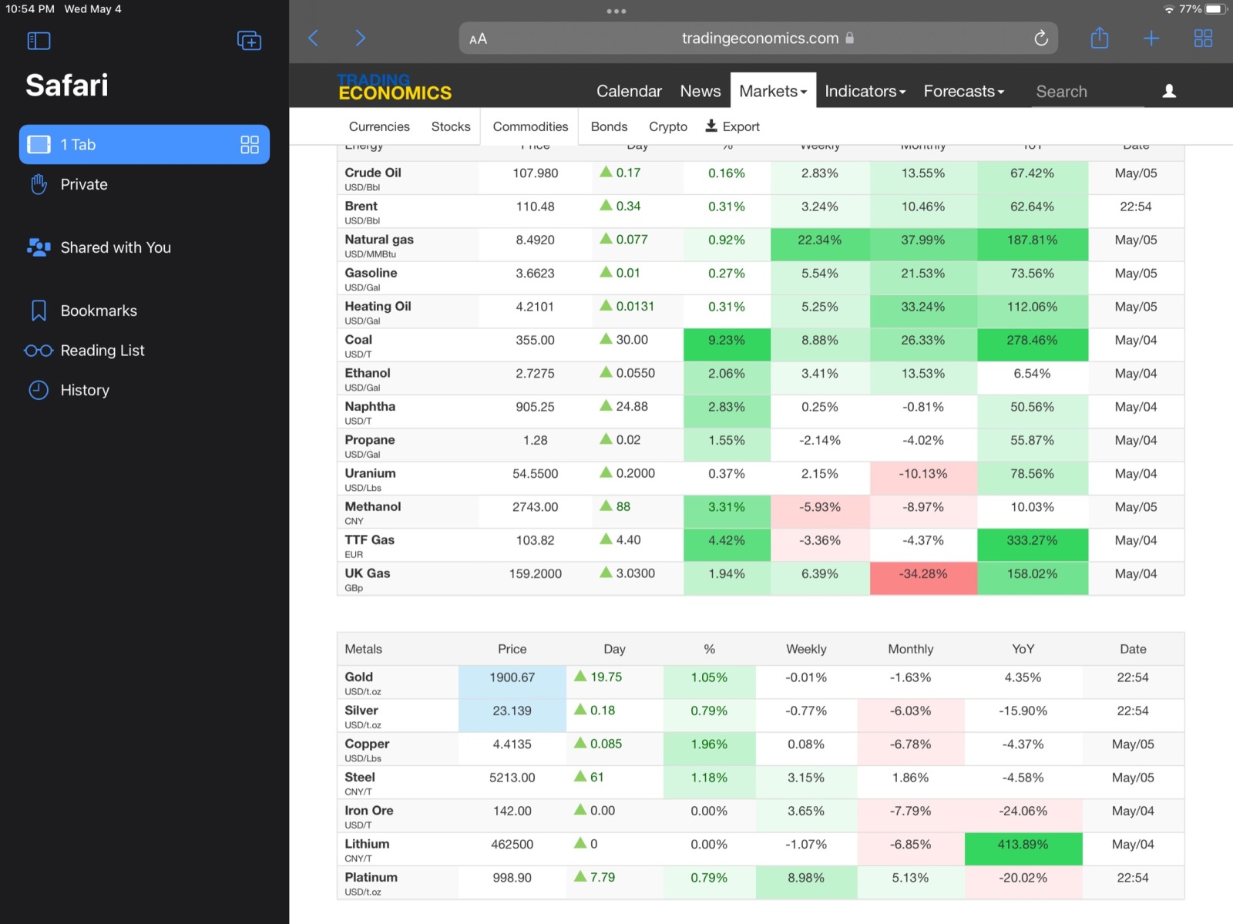Viewport: 1233px width, 924px height.
Task: Open the Natural gas commodity link
Action: pos(379,240)
